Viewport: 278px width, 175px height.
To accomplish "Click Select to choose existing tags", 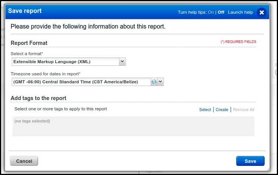I will coord(205,110).
